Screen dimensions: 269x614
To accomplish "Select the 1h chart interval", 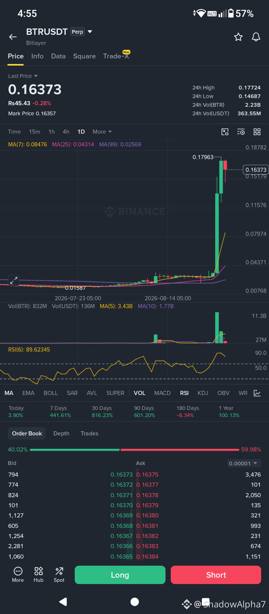I will pyautogui.click(x=52, y=132).
